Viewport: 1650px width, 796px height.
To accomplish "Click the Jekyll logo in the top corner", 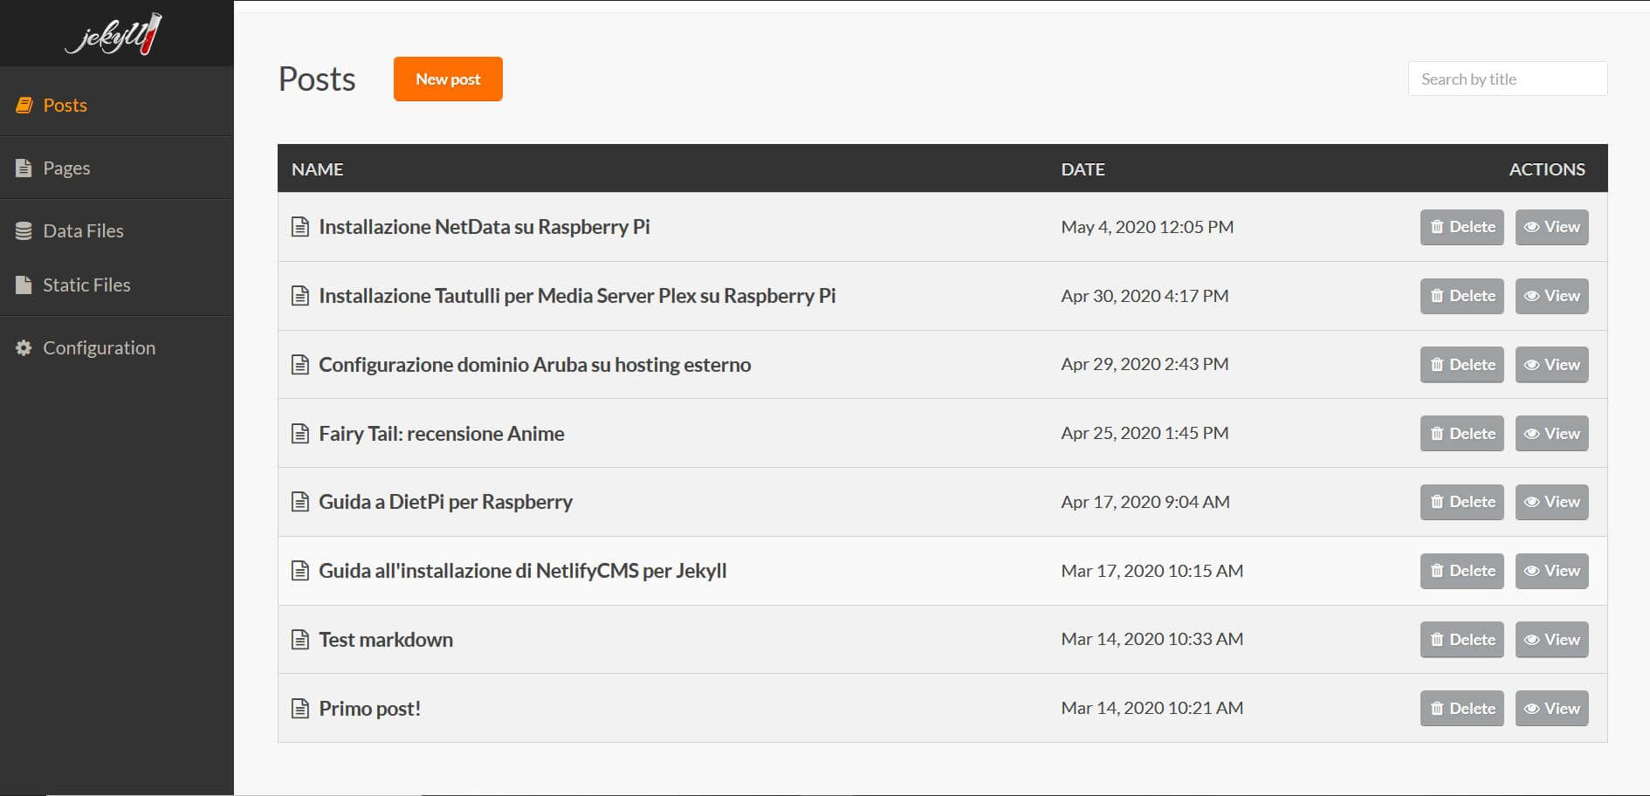I will 116,35.
